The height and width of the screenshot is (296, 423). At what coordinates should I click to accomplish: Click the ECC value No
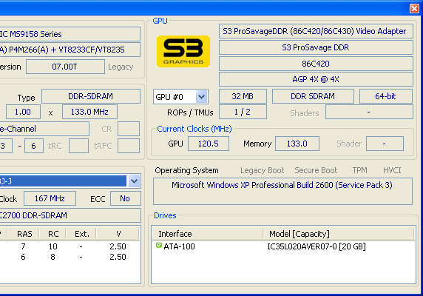point(126,198)
